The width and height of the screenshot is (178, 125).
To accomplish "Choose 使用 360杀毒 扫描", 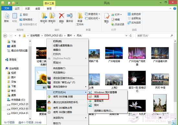I will click(x=68, y=97).
